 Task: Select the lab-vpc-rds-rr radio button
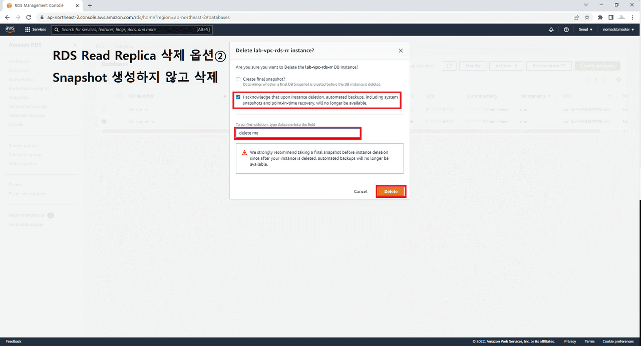104,121
